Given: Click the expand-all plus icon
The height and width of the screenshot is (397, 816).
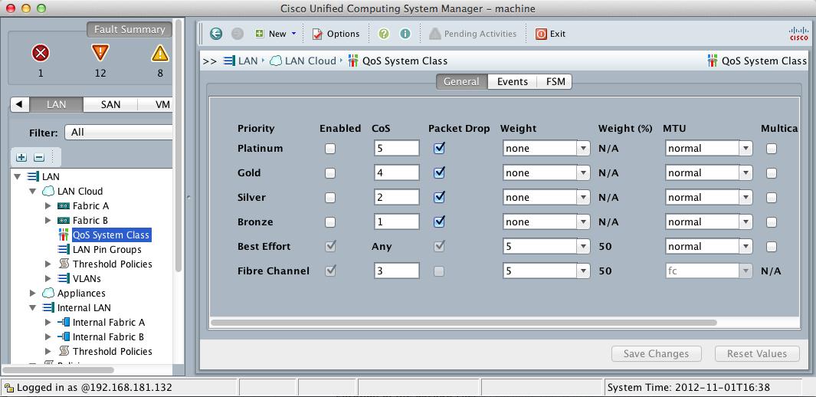Looking at the screenshot, I should 22,157.
